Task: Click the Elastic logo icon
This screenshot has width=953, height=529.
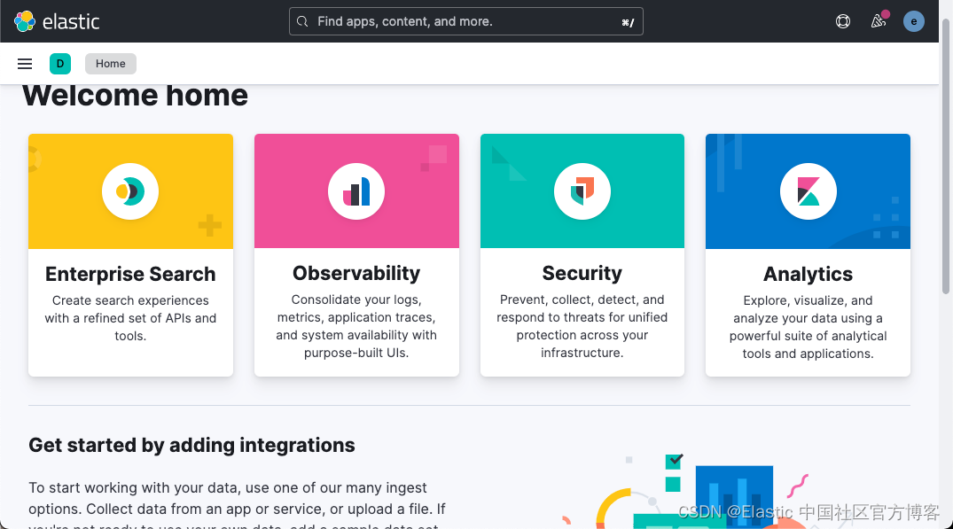Action: pos(25,21)
